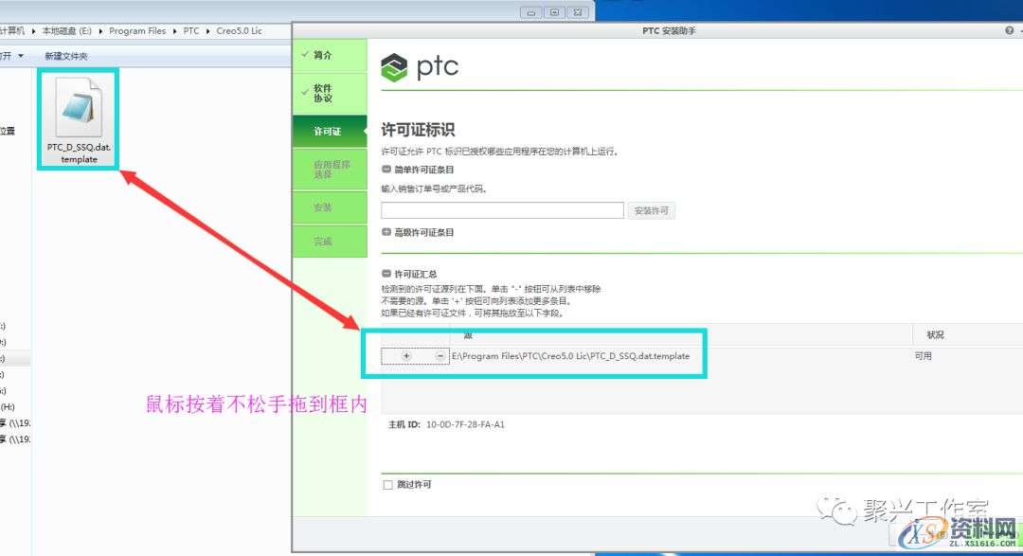Open installer help via question mark icon
The image size is (1023, 556).
coord(1010,29)
